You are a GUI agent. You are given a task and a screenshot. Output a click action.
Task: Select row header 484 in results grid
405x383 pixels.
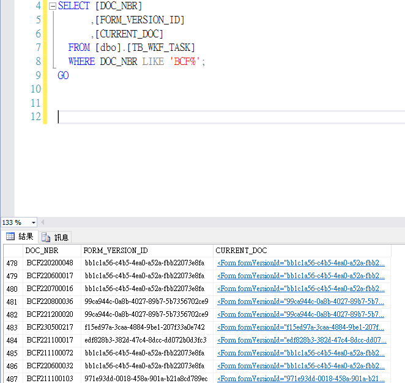(x=13, y=340)
